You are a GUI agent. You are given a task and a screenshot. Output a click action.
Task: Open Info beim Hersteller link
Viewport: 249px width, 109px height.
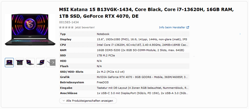pyautogui.click(x=172, y=28)
